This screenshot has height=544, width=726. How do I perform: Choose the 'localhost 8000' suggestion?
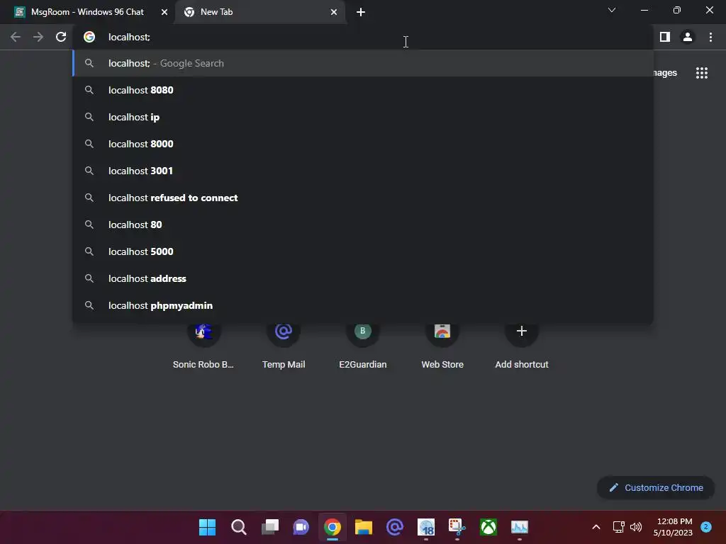click(363, 144)
